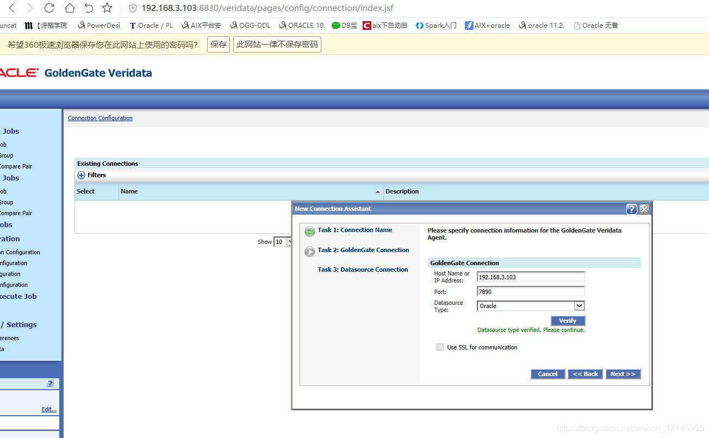
Task: Click the sidebar panel help question icon
Action: coord(50,384)
